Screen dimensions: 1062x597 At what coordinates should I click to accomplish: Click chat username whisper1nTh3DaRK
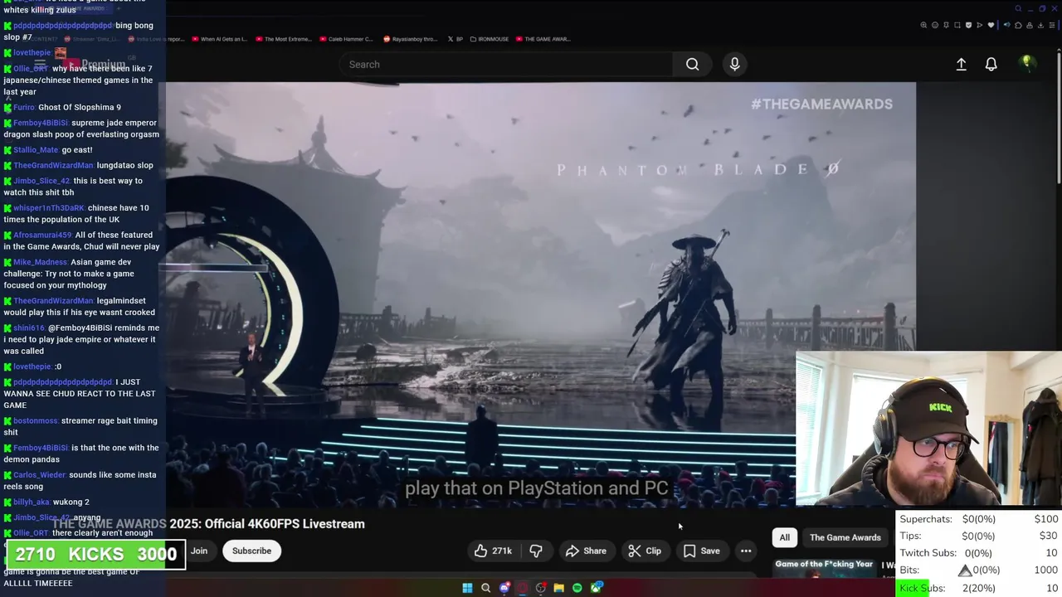49,208
